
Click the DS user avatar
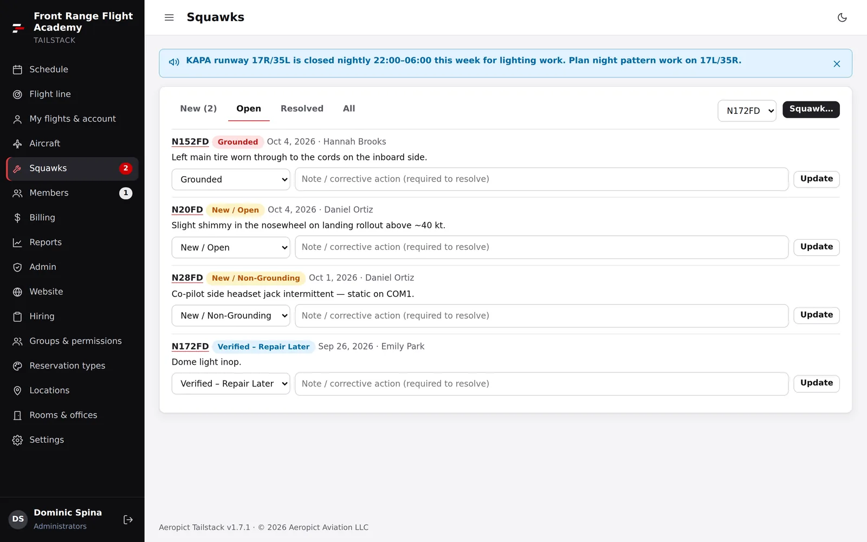(x=18, y=519)
